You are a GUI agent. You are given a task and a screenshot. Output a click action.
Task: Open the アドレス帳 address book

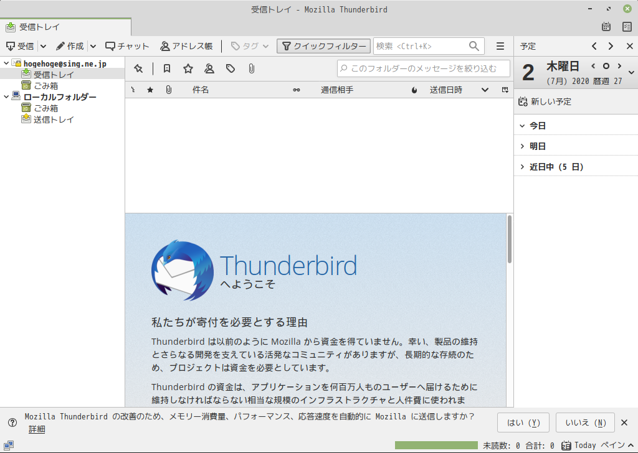tap(186, 46)
